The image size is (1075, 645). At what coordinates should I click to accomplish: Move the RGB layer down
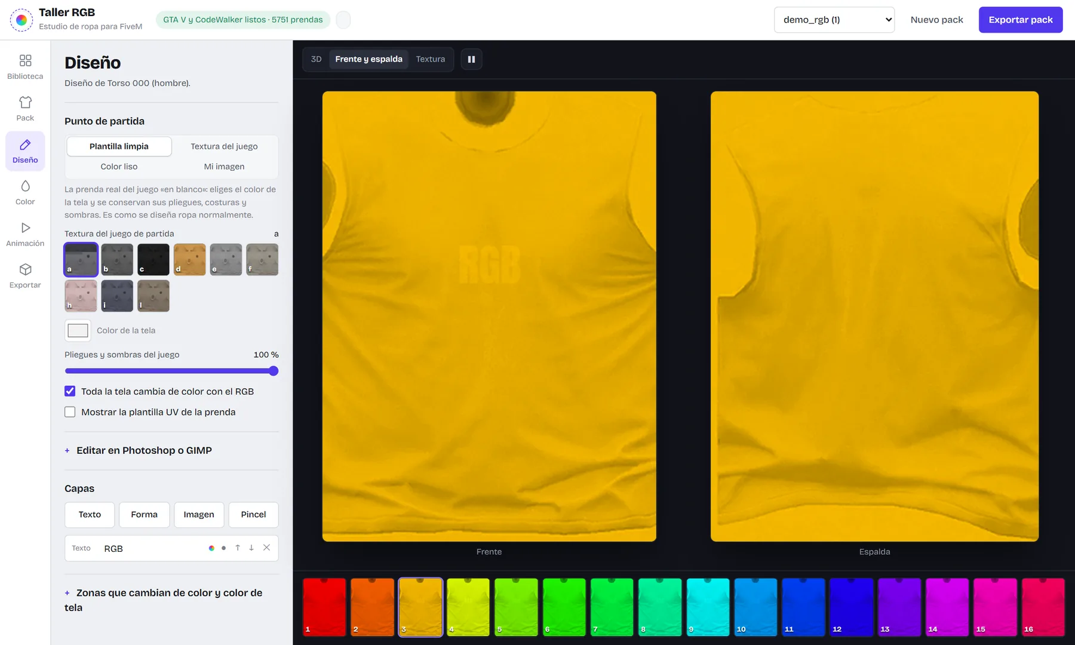tap(251, 548)
